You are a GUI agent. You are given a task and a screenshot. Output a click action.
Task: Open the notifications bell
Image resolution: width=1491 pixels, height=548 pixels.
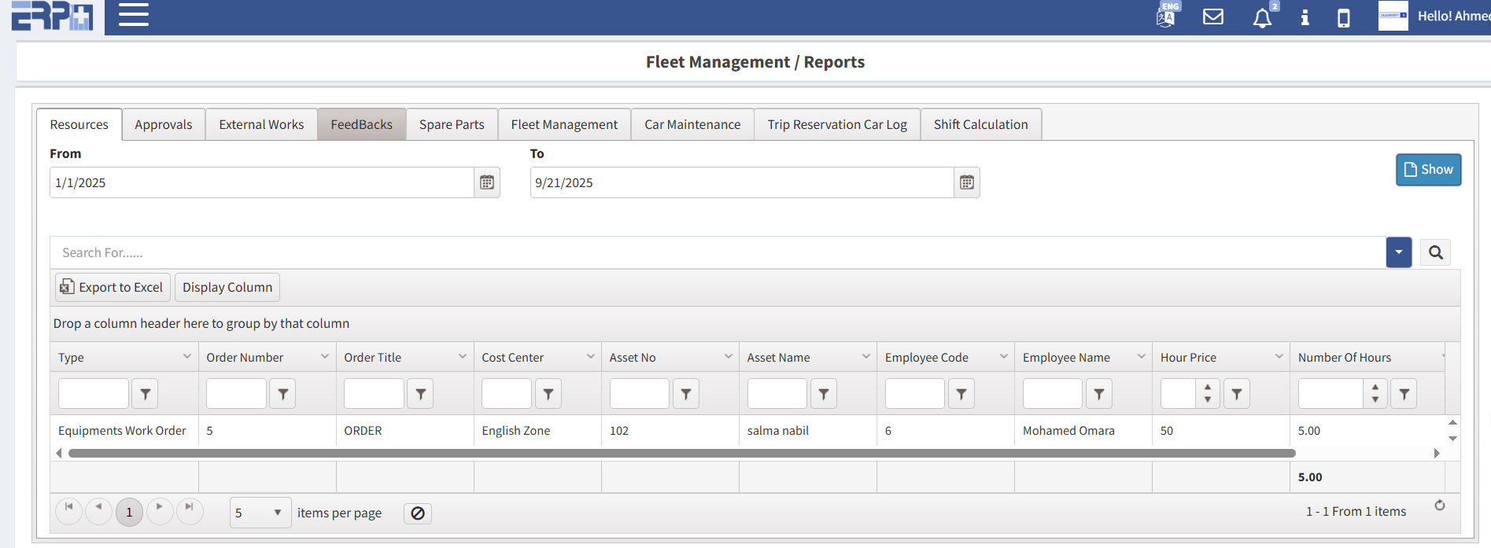1262,18
